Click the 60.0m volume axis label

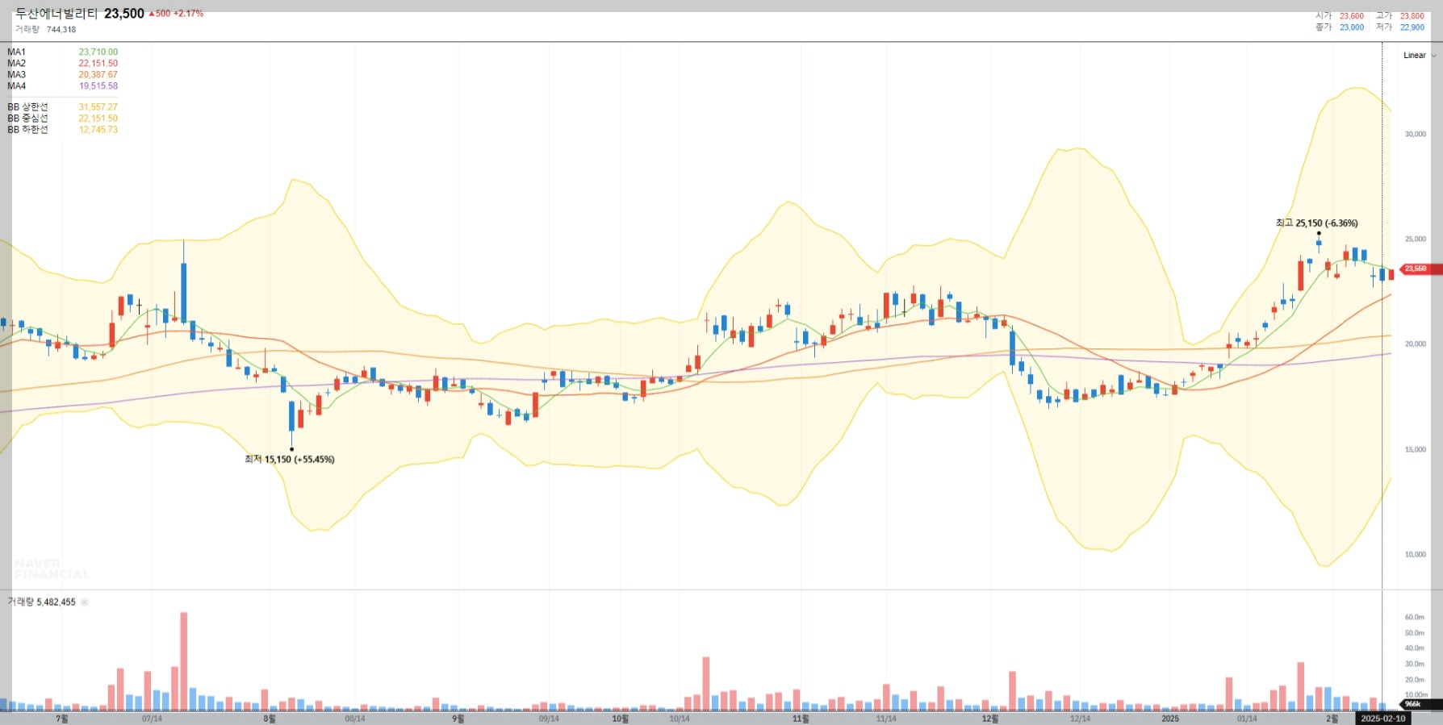(1415, 618)
